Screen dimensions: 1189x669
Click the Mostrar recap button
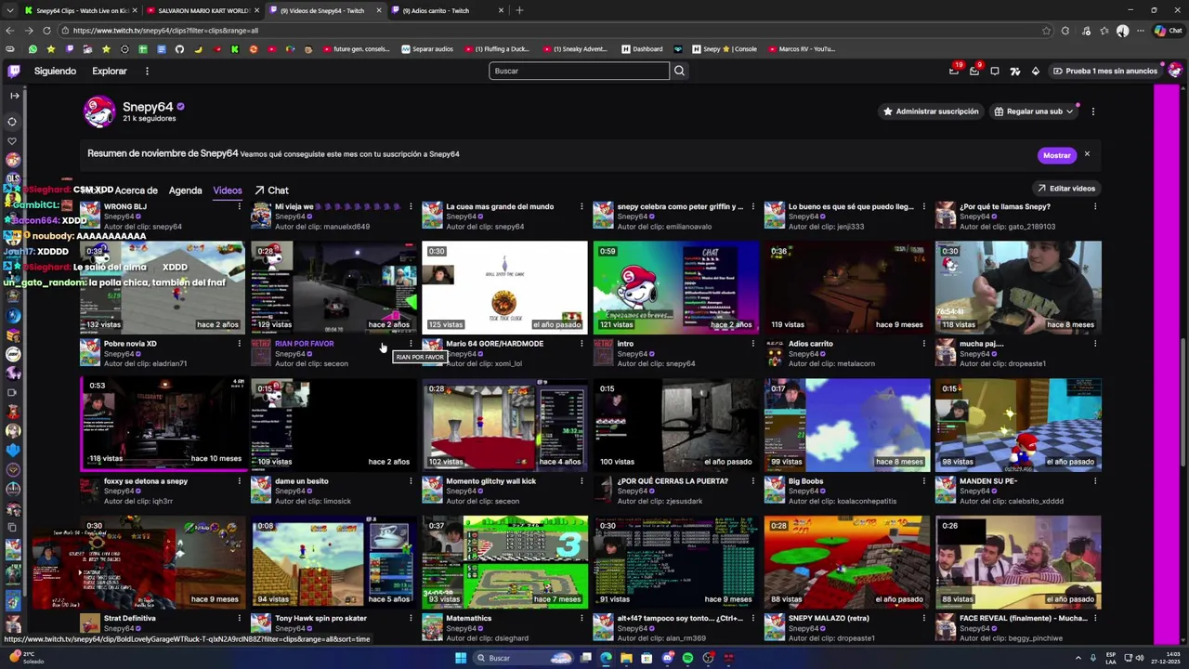click(1056, 155)
